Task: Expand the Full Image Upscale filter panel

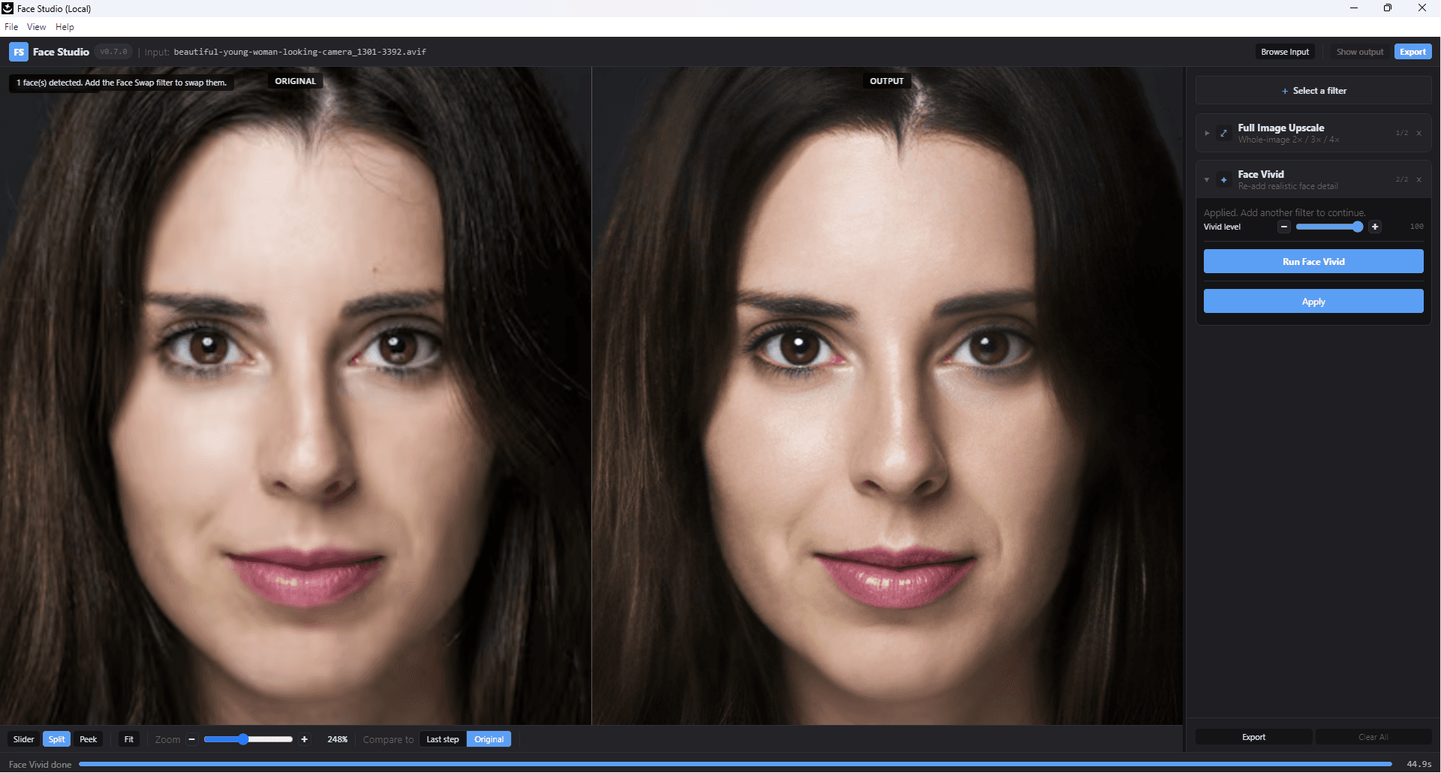Action: (1207, 133)
